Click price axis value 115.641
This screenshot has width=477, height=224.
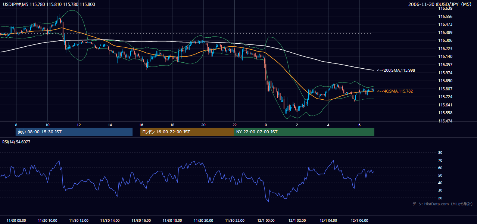(x=445, y=105)
